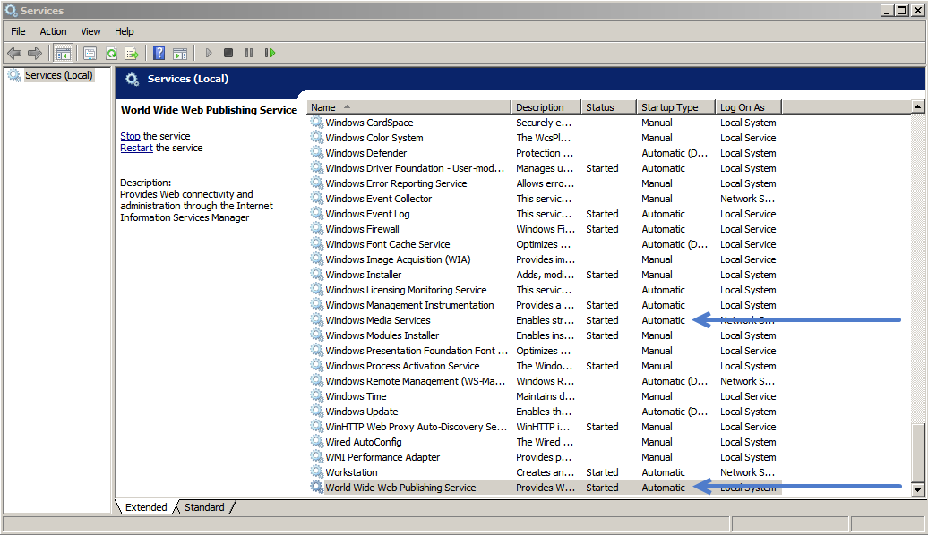
Task: Sort by the Status column header
Action: [608, 107]
